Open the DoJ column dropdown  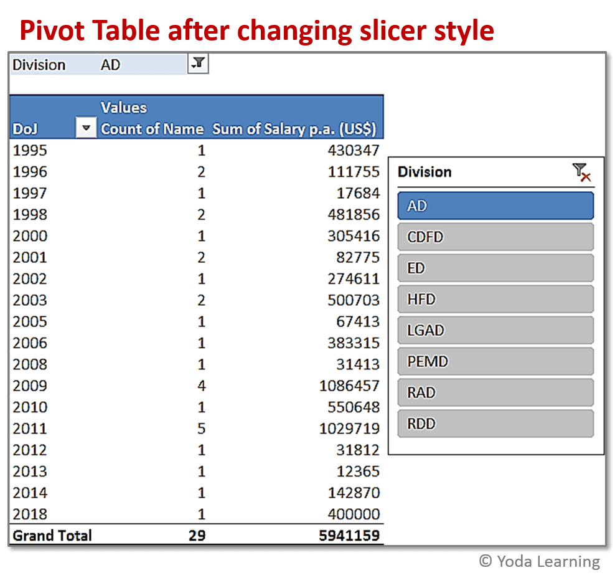86,128
